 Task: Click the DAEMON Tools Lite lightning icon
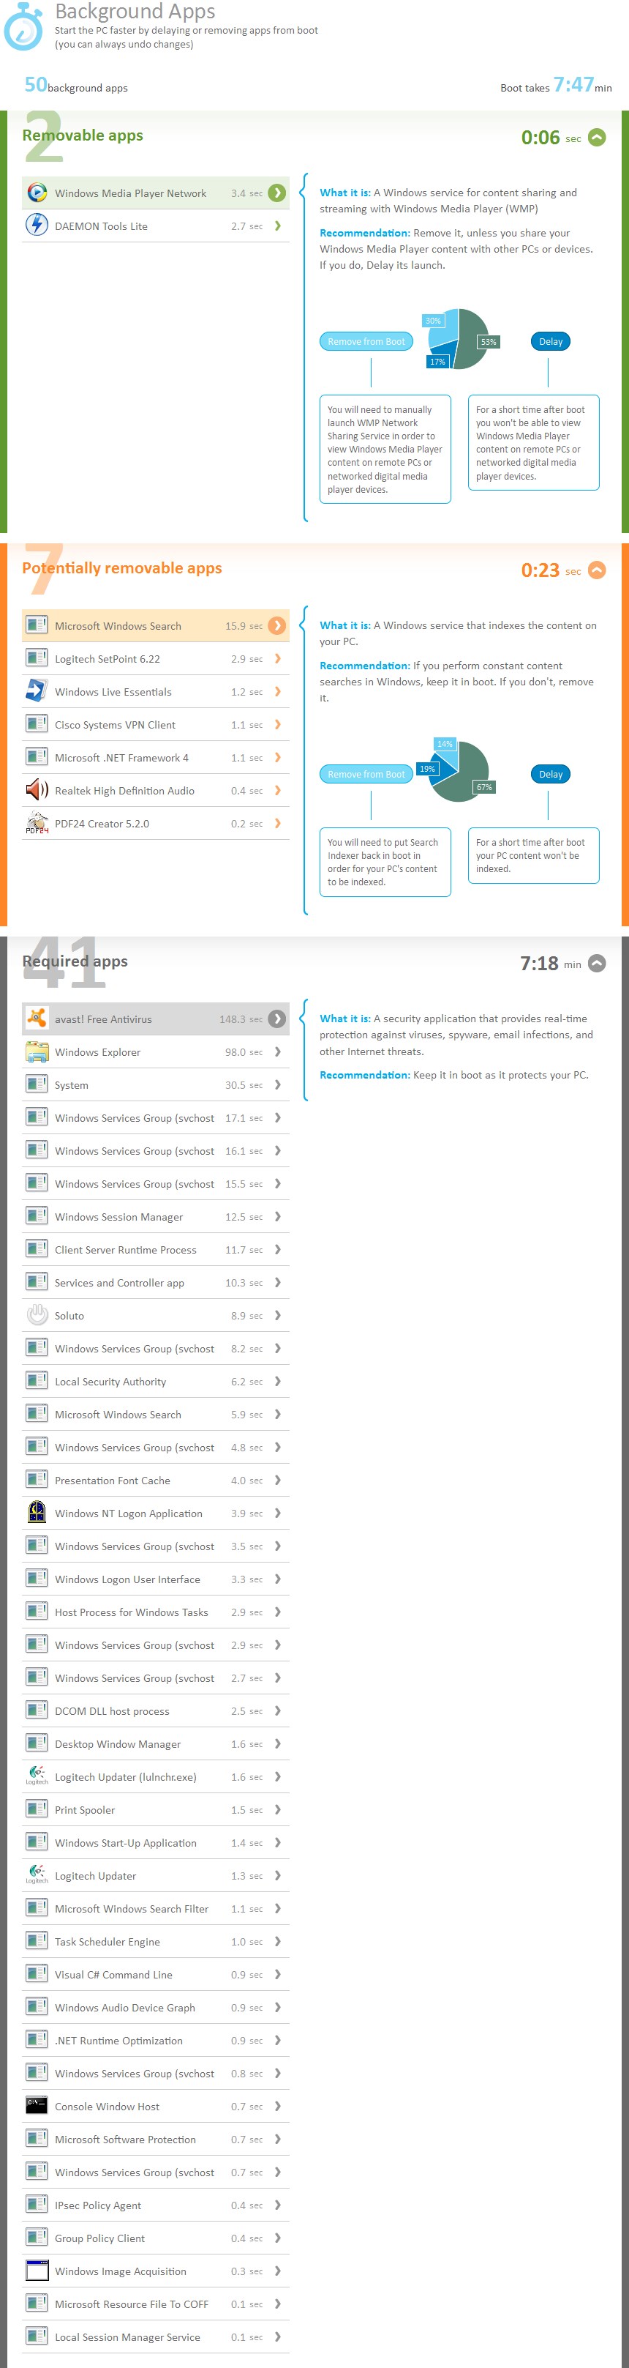coord(37,226)
